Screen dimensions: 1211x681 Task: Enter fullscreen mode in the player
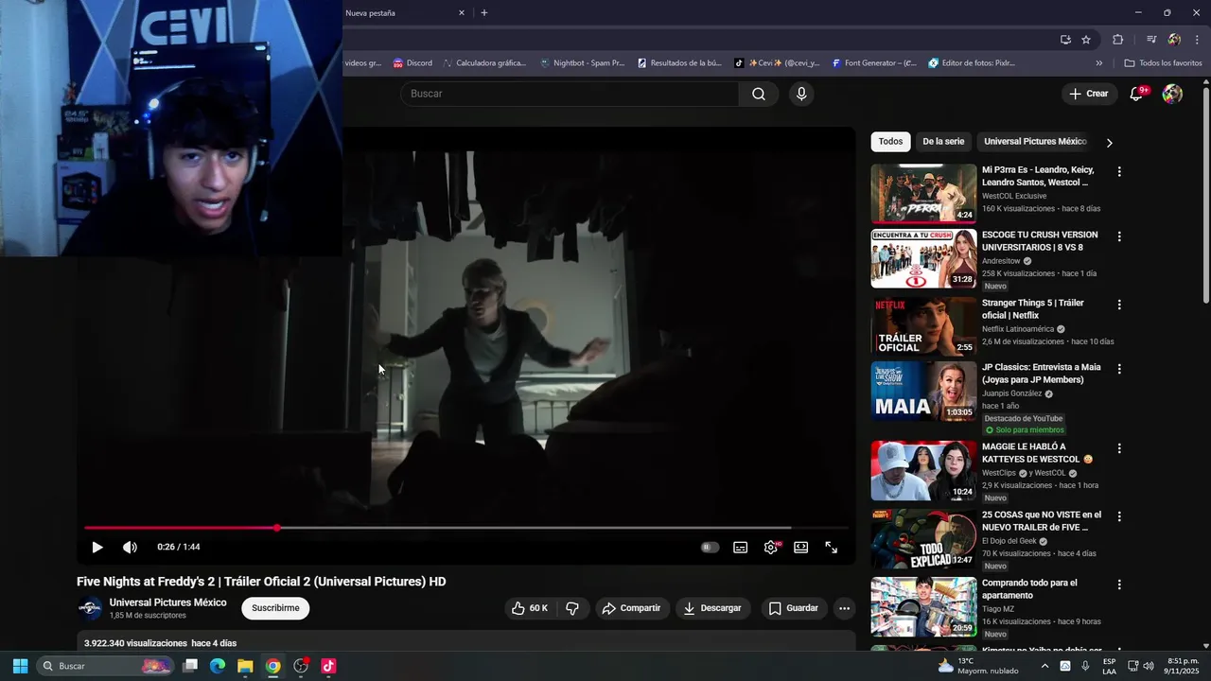(832, 547)
